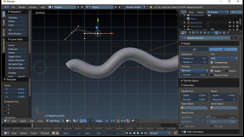Open the Render menu
Screen dimensions: 244x137
pos(22,7)
